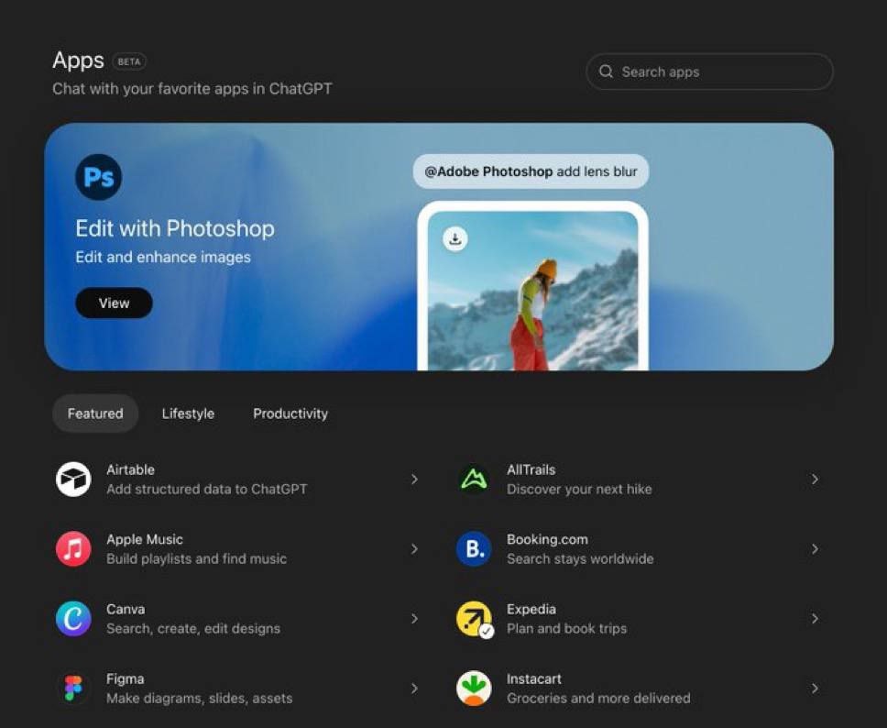
Task: Expand the Instacart row chevron
Action: click(x=816, y=689)
